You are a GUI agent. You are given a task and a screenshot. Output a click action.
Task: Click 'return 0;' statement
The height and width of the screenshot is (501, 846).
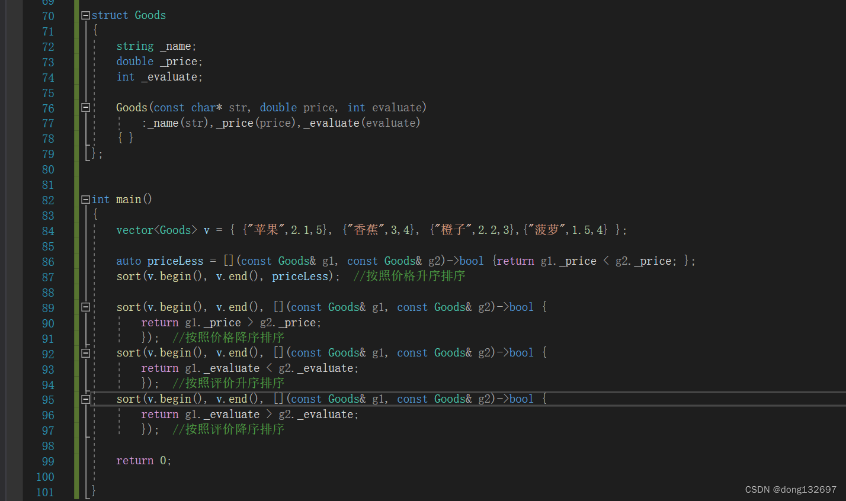[x=144, y=461]
